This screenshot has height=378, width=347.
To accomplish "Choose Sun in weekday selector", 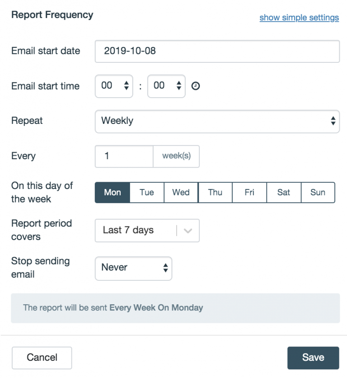I will click(x=318, y=193).
